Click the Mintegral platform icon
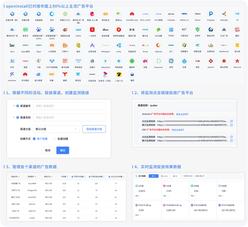 click(106, 45)
